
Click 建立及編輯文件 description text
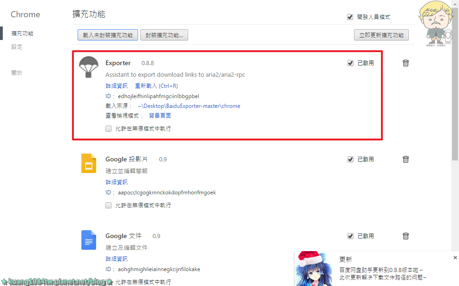click(x=126, y=247)
